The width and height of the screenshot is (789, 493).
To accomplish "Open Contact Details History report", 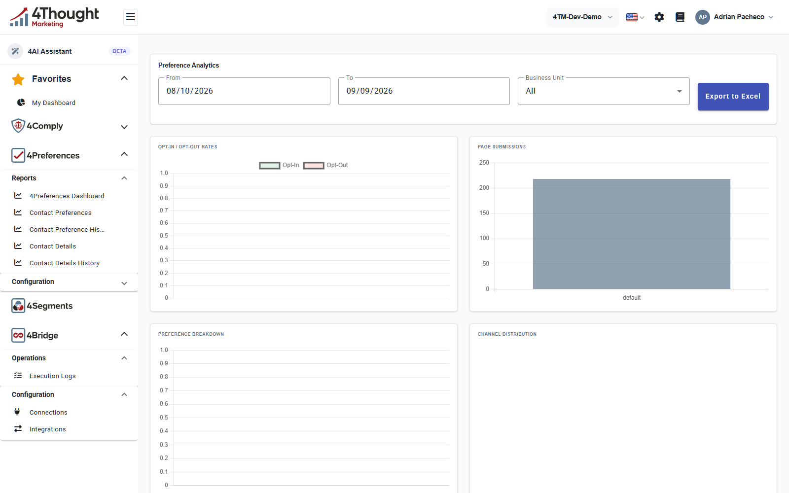I will [65, 263].
